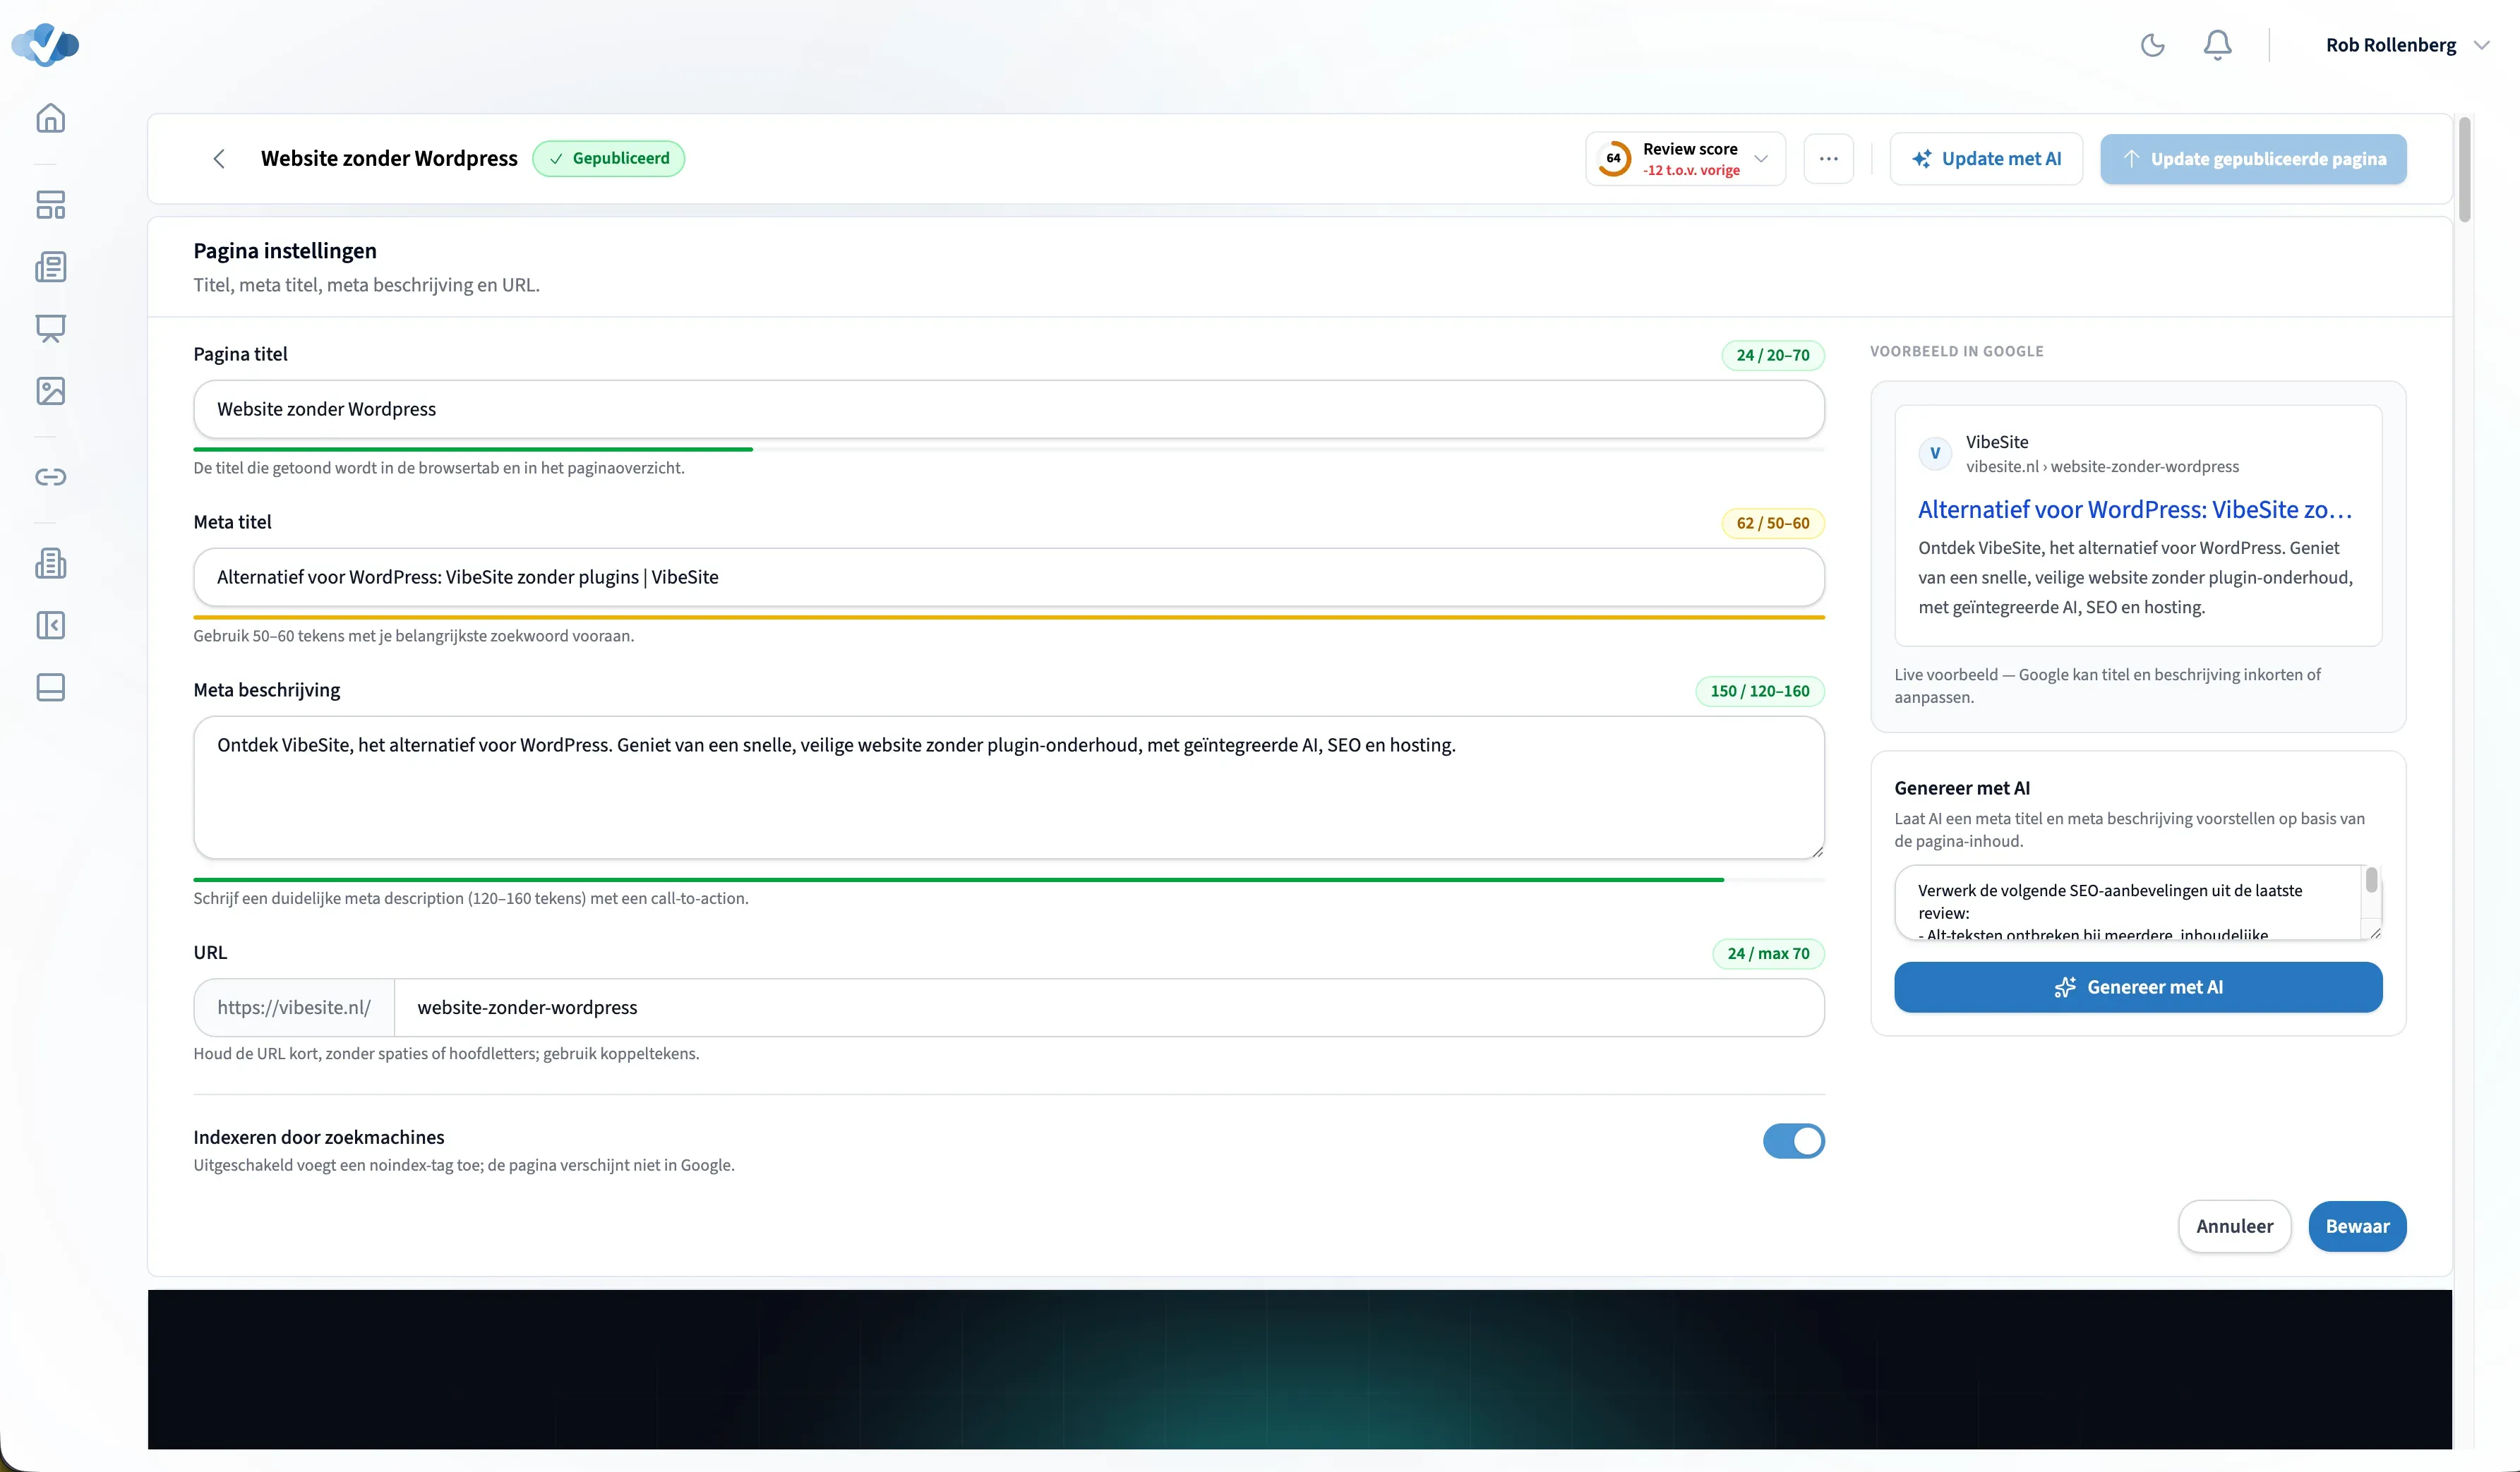Click the 24 / max 70 counter

(x=1768, y=953)
